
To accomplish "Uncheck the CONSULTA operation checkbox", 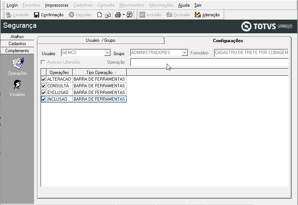I will pyautogui.click(x=44, y=85).
